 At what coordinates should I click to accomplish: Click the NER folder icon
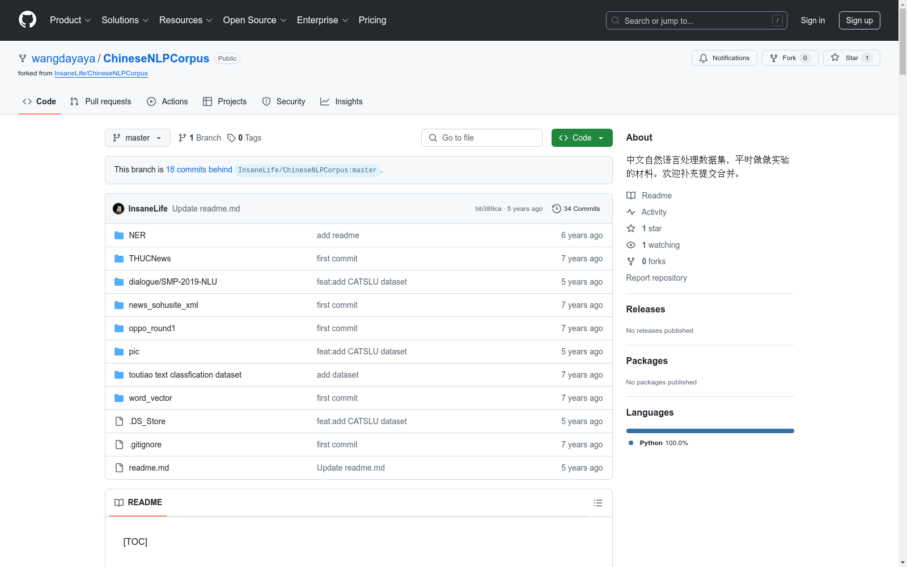pyautogui.click(x=119, y=235)
